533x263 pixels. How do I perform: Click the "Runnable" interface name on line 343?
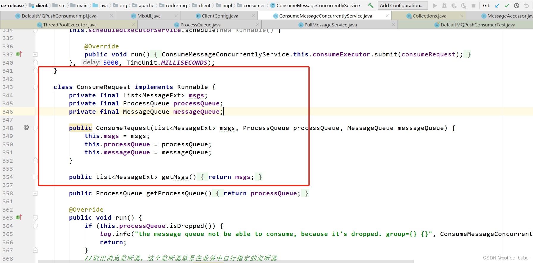tap(192, 87)
